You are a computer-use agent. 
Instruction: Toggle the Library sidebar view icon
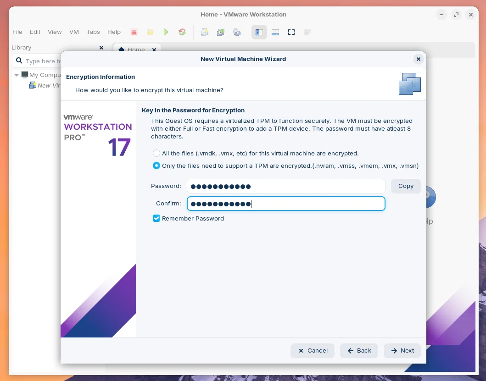point(259,32)
